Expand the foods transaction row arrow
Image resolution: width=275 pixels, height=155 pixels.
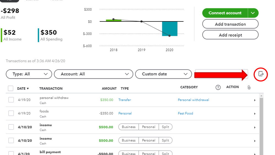point(255,114)
